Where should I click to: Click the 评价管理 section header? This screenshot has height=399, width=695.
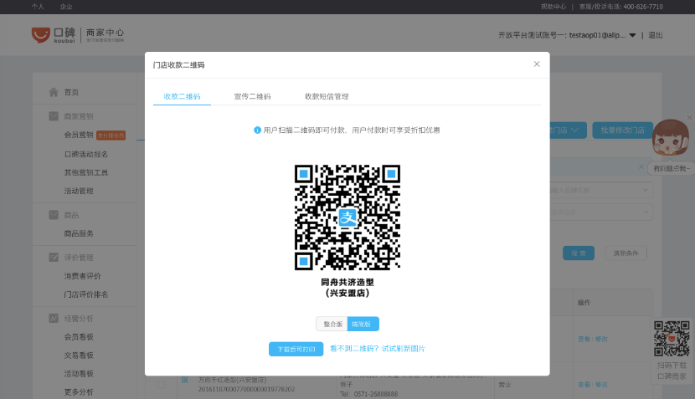(x=79, y=258)
